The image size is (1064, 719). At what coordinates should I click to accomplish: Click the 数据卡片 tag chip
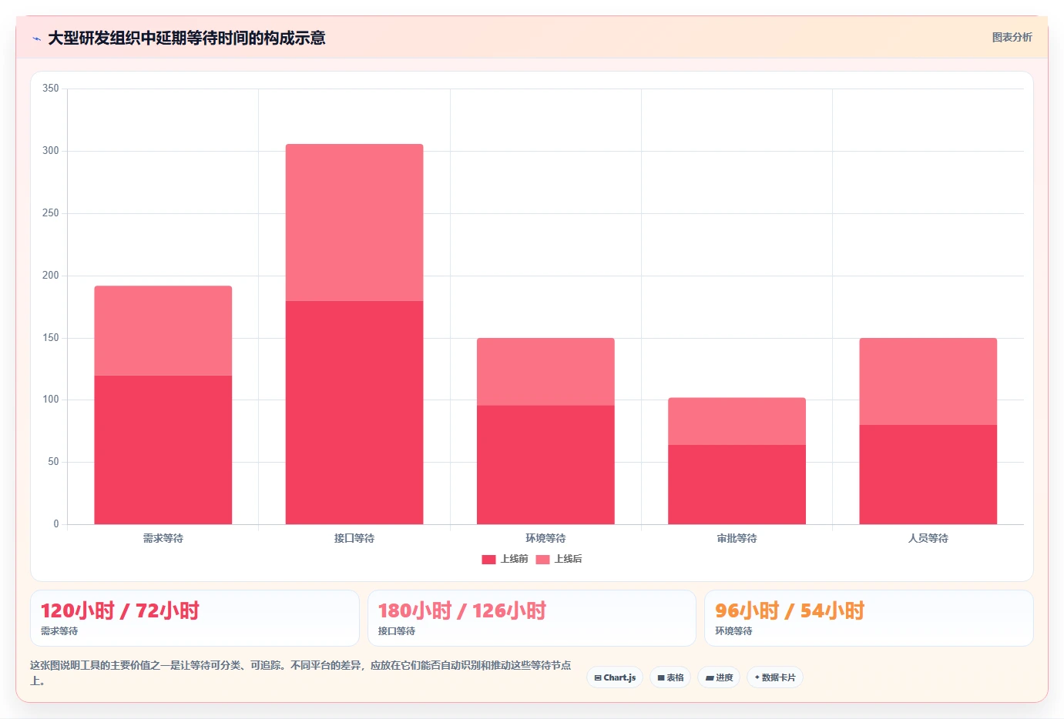tap(775, 677)
